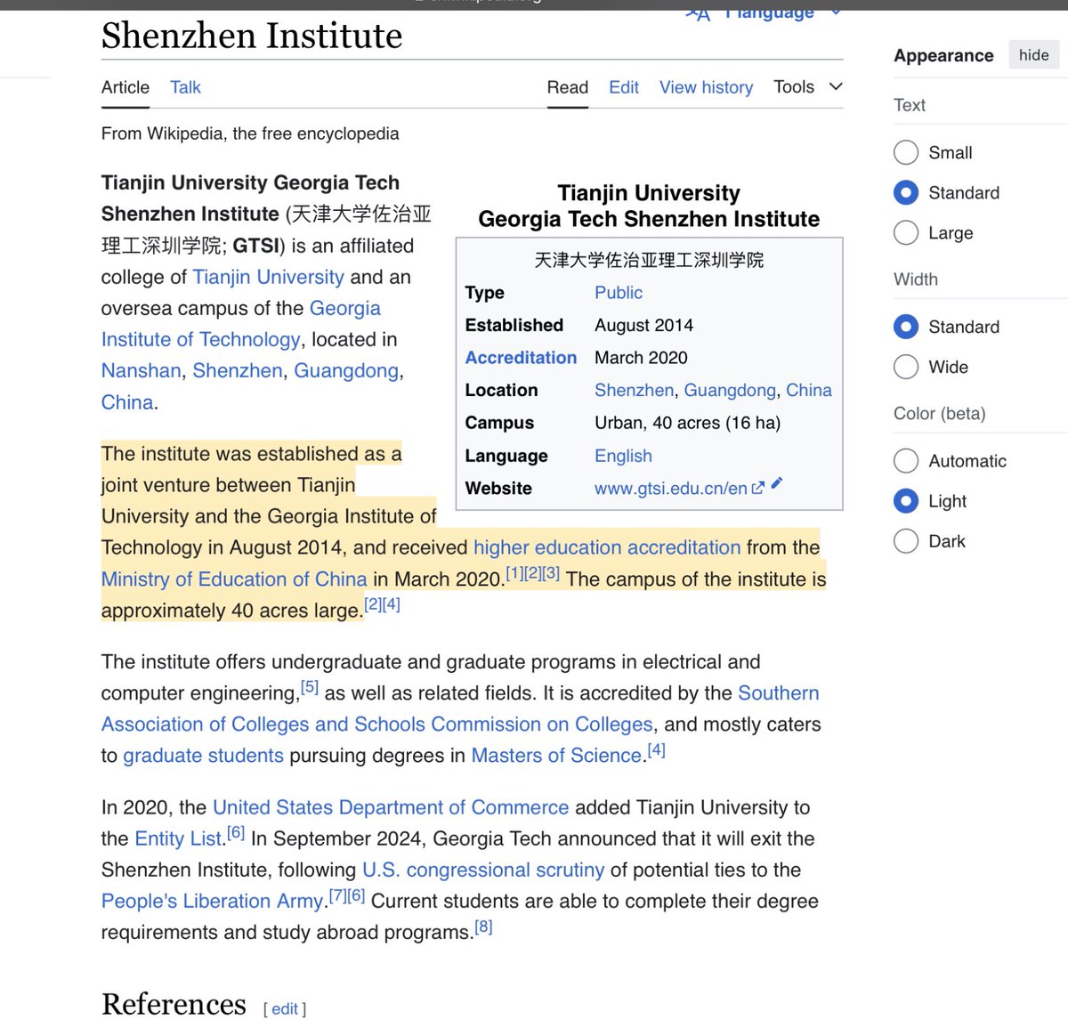Follow the Tianjin University link

[268, 277]
